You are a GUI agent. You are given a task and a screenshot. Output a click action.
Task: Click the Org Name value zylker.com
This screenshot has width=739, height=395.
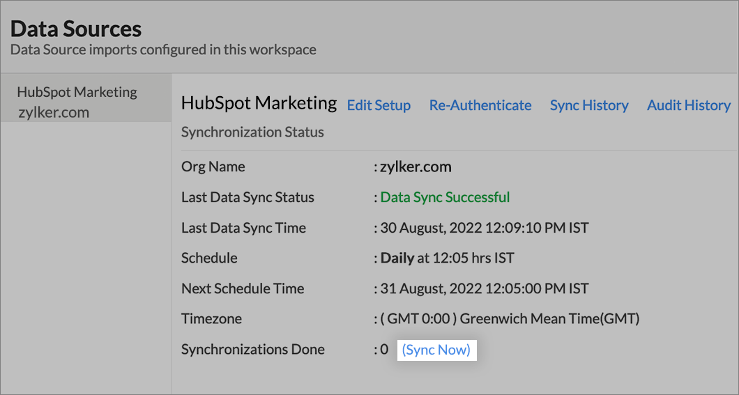416,166
